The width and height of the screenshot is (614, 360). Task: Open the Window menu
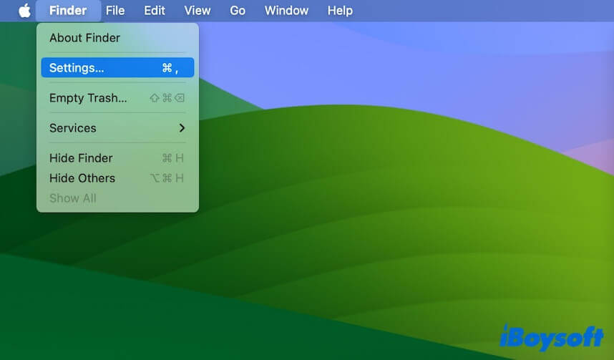[x=286, y=11]
